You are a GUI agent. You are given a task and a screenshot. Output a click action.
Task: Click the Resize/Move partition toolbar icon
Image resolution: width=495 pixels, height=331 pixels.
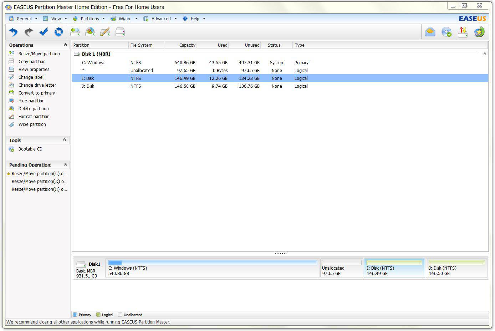coord(75,32)
